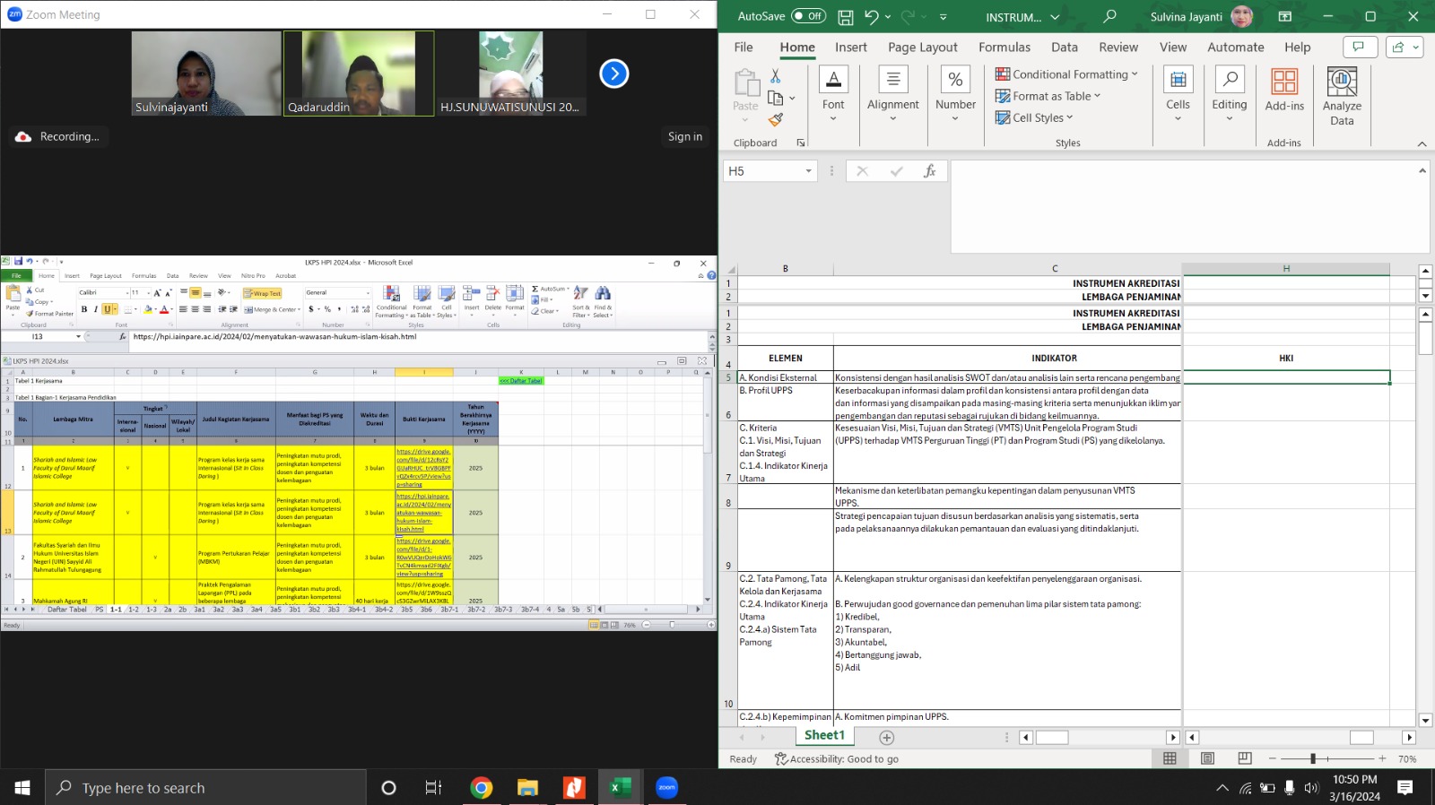This screenshot has height=805, width=1435.
Task: Click the Cut scissors icon
Action: coord(776,76)
